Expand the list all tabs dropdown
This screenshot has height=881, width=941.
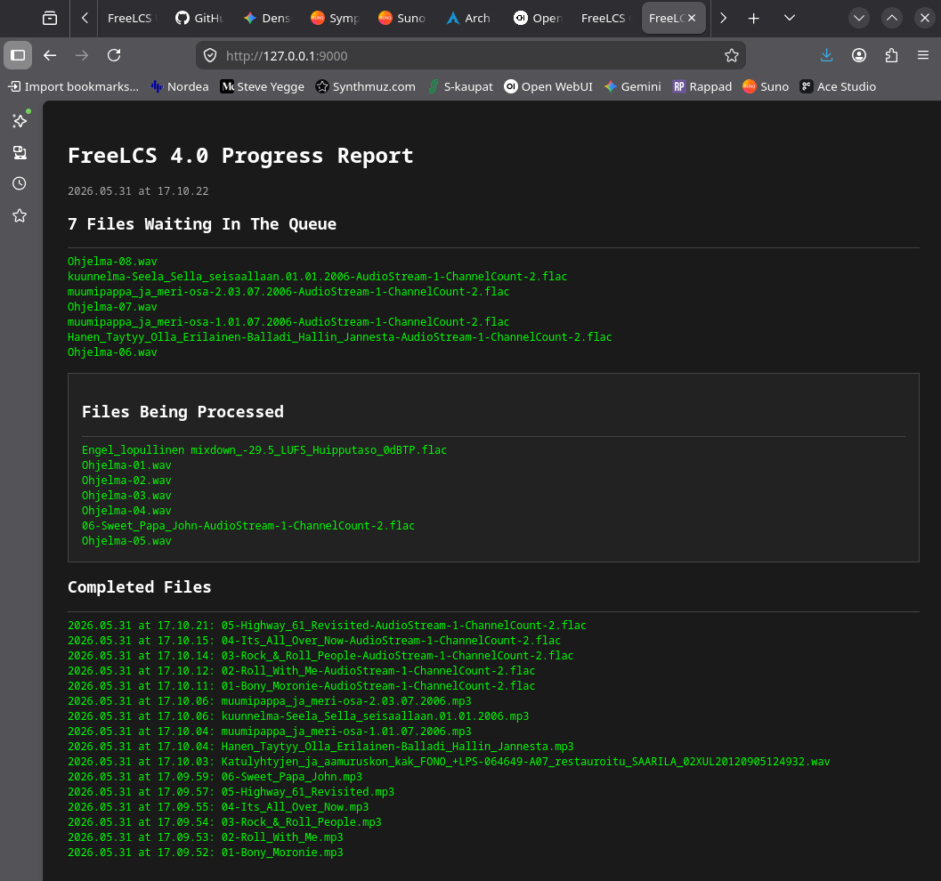pos(789,19)
